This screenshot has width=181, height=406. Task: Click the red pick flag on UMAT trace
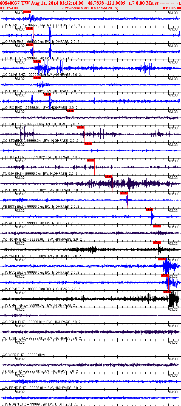point(167,292)
